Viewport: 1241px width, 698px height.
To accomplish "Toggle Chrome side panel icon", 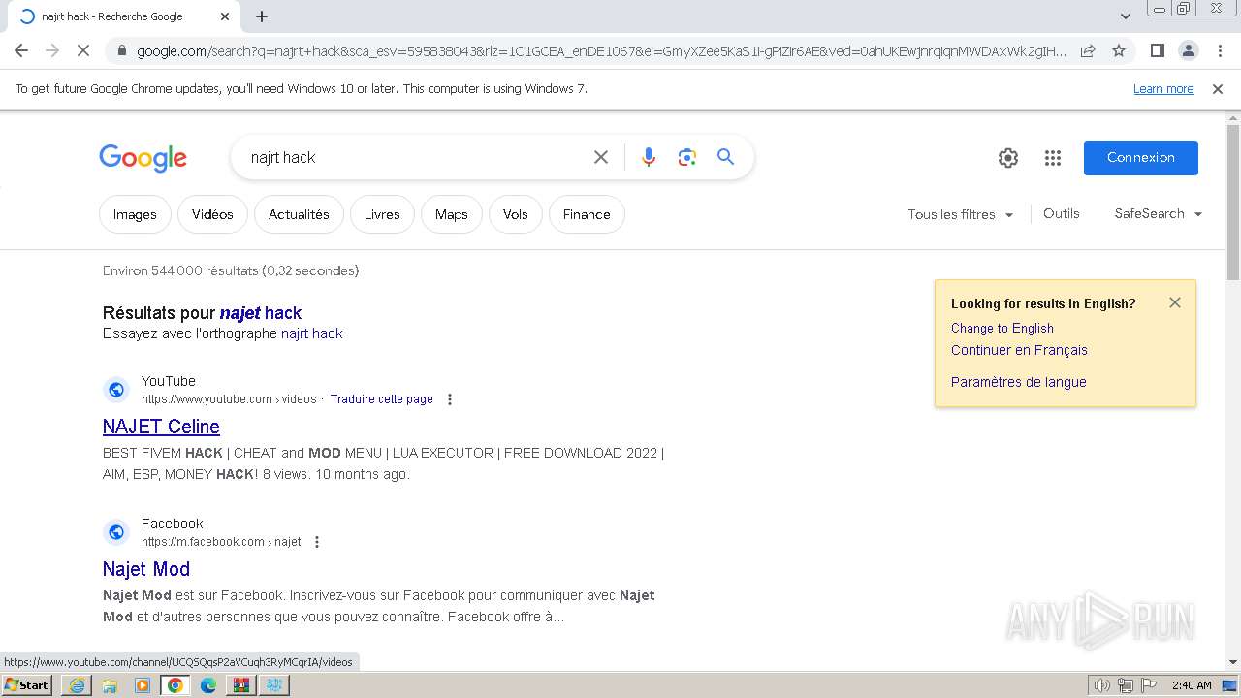I will coord(1157,50).
